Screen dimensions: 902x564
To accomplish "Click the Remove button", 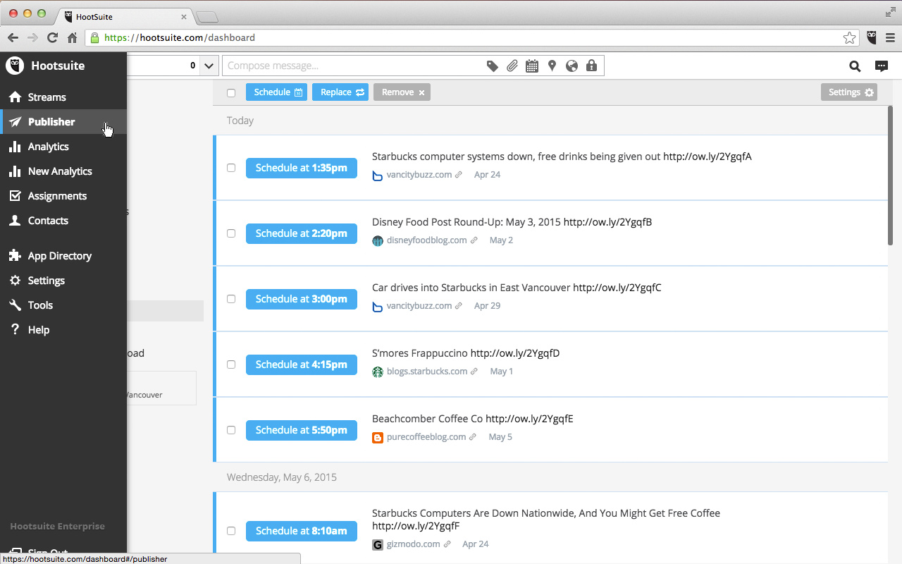I will [x=402, y=92].
